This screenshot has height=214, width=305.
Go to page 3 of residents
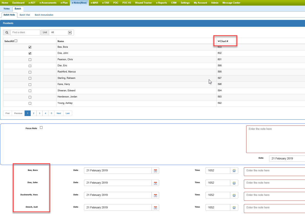(39, 113)
